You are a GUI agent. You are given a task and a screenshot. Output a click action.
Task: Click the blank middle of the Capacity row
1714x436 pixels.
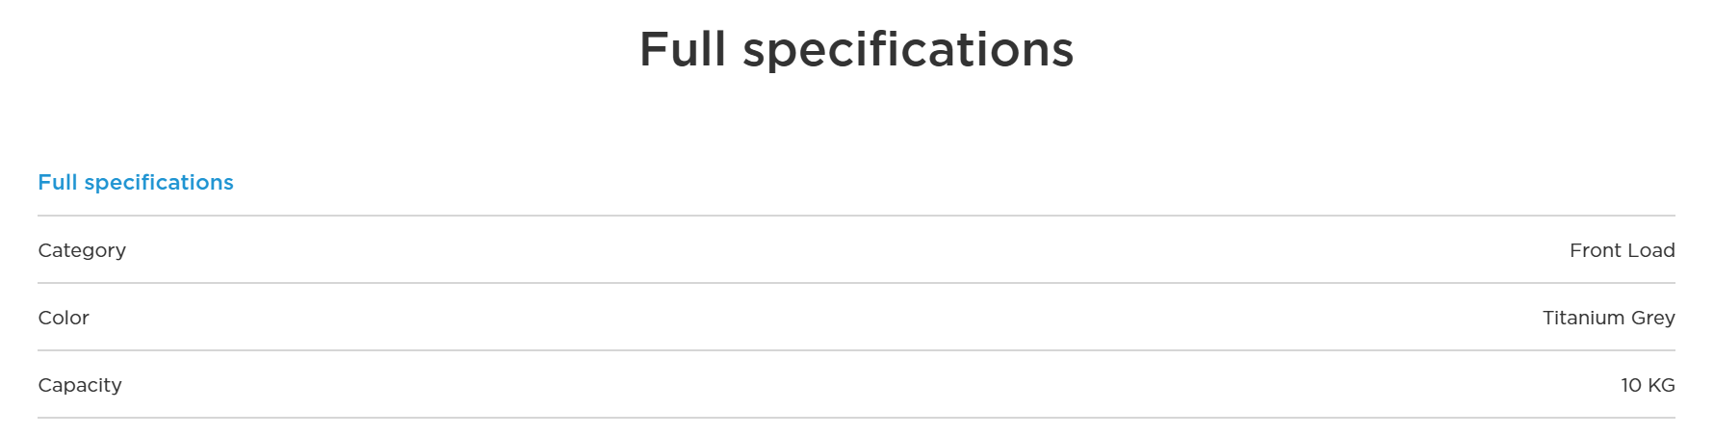(x=856, y=385)
